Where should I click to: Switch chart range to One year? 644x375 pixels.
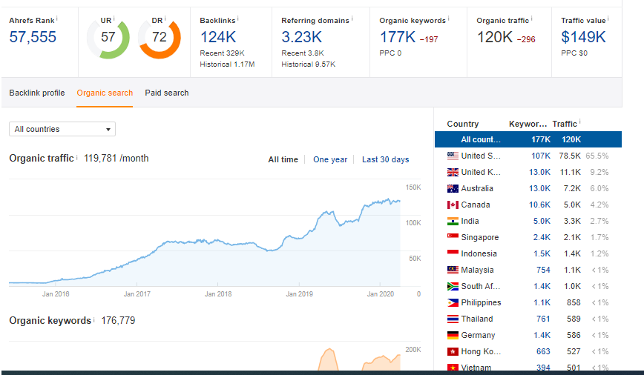pos(330,159)
